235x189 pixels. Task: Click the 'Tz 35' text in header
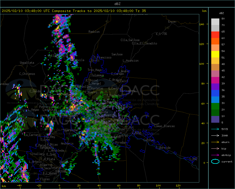click(140, 11)
